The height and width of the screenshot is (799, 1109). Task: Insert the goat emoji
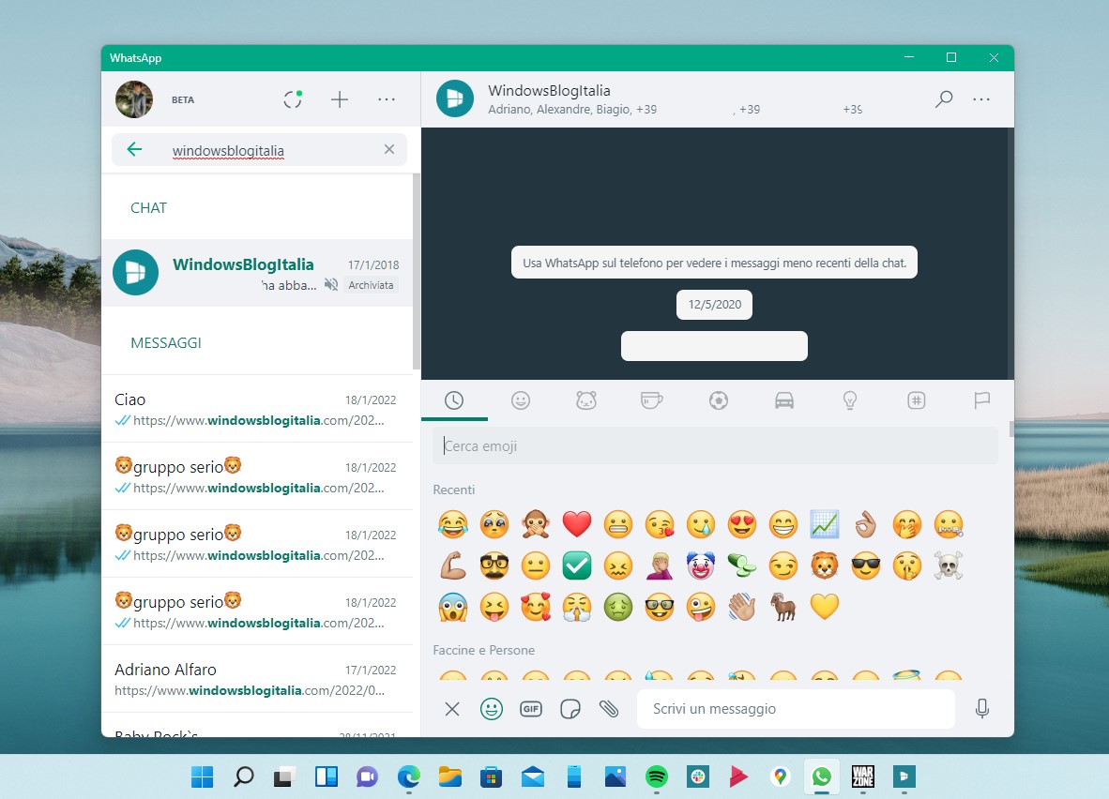pyautogui.click(x=782, y=607)
